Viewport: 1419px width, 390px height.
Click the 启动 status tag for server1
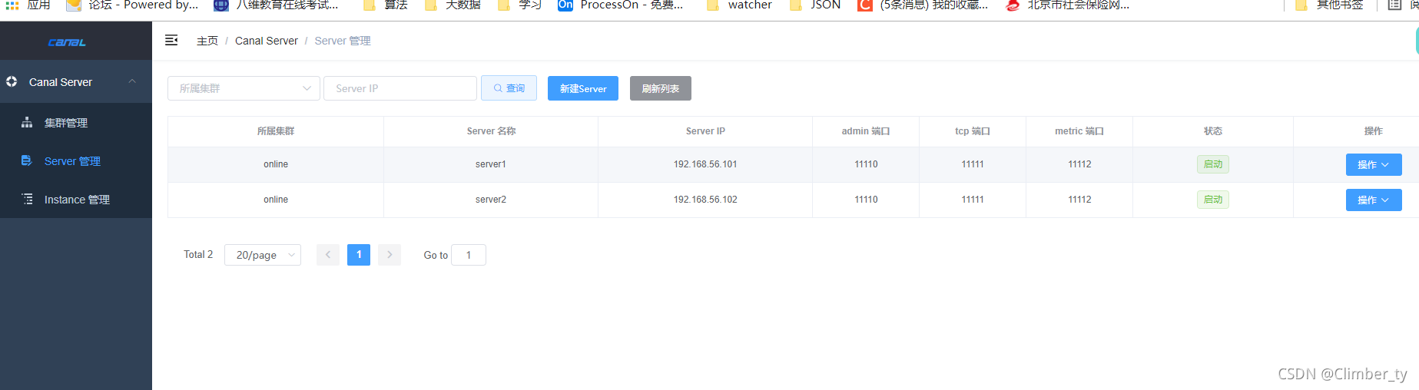(1213, 164)
